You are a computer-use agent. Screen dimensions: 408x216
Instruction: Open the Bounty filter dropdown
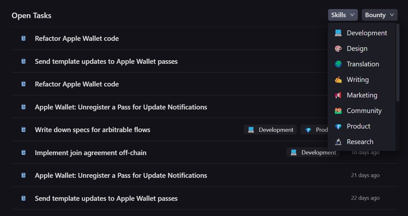click(x=379, y=15)
